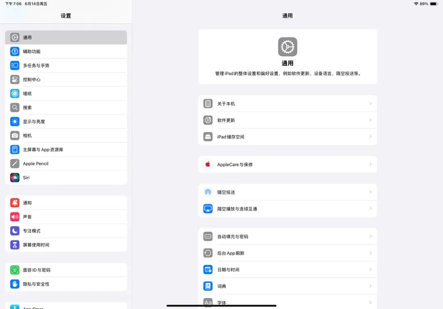Tap the Camera (相机) icon
The width and height of the screenshot is (443, 309).
pyautogui.click(x=15, y=136)
